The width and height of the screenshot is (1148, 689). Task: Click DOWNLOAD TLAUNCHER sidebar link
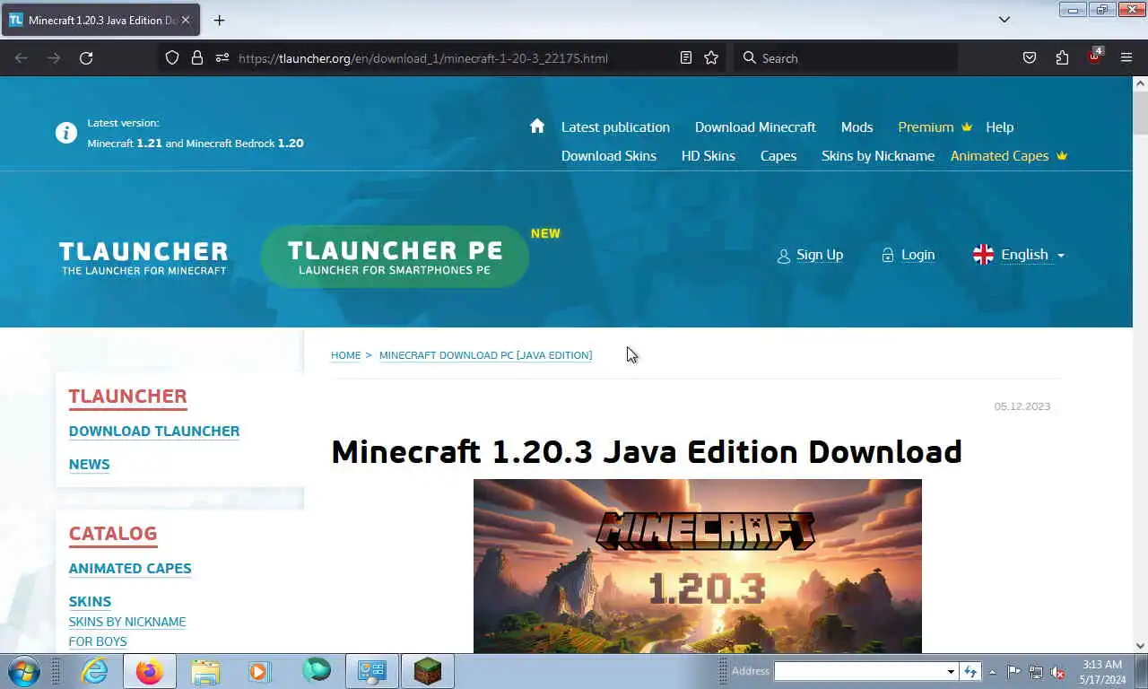154,431
